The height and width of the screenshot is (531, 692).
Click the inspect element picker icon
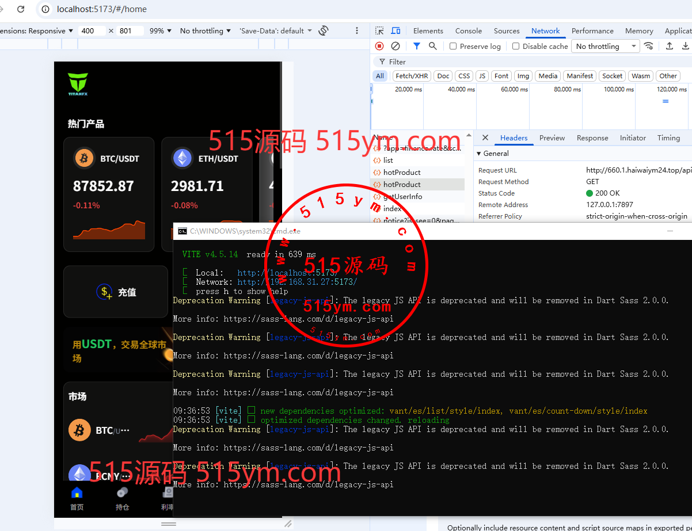click(379, 31)
